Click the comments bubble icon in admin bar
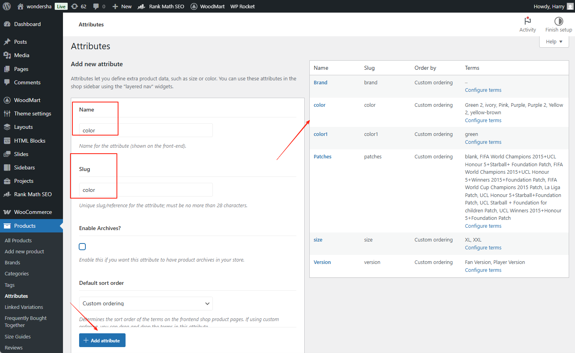Image resolution: width=575 pixels, height=353 pixels. [x=96, y=6]
